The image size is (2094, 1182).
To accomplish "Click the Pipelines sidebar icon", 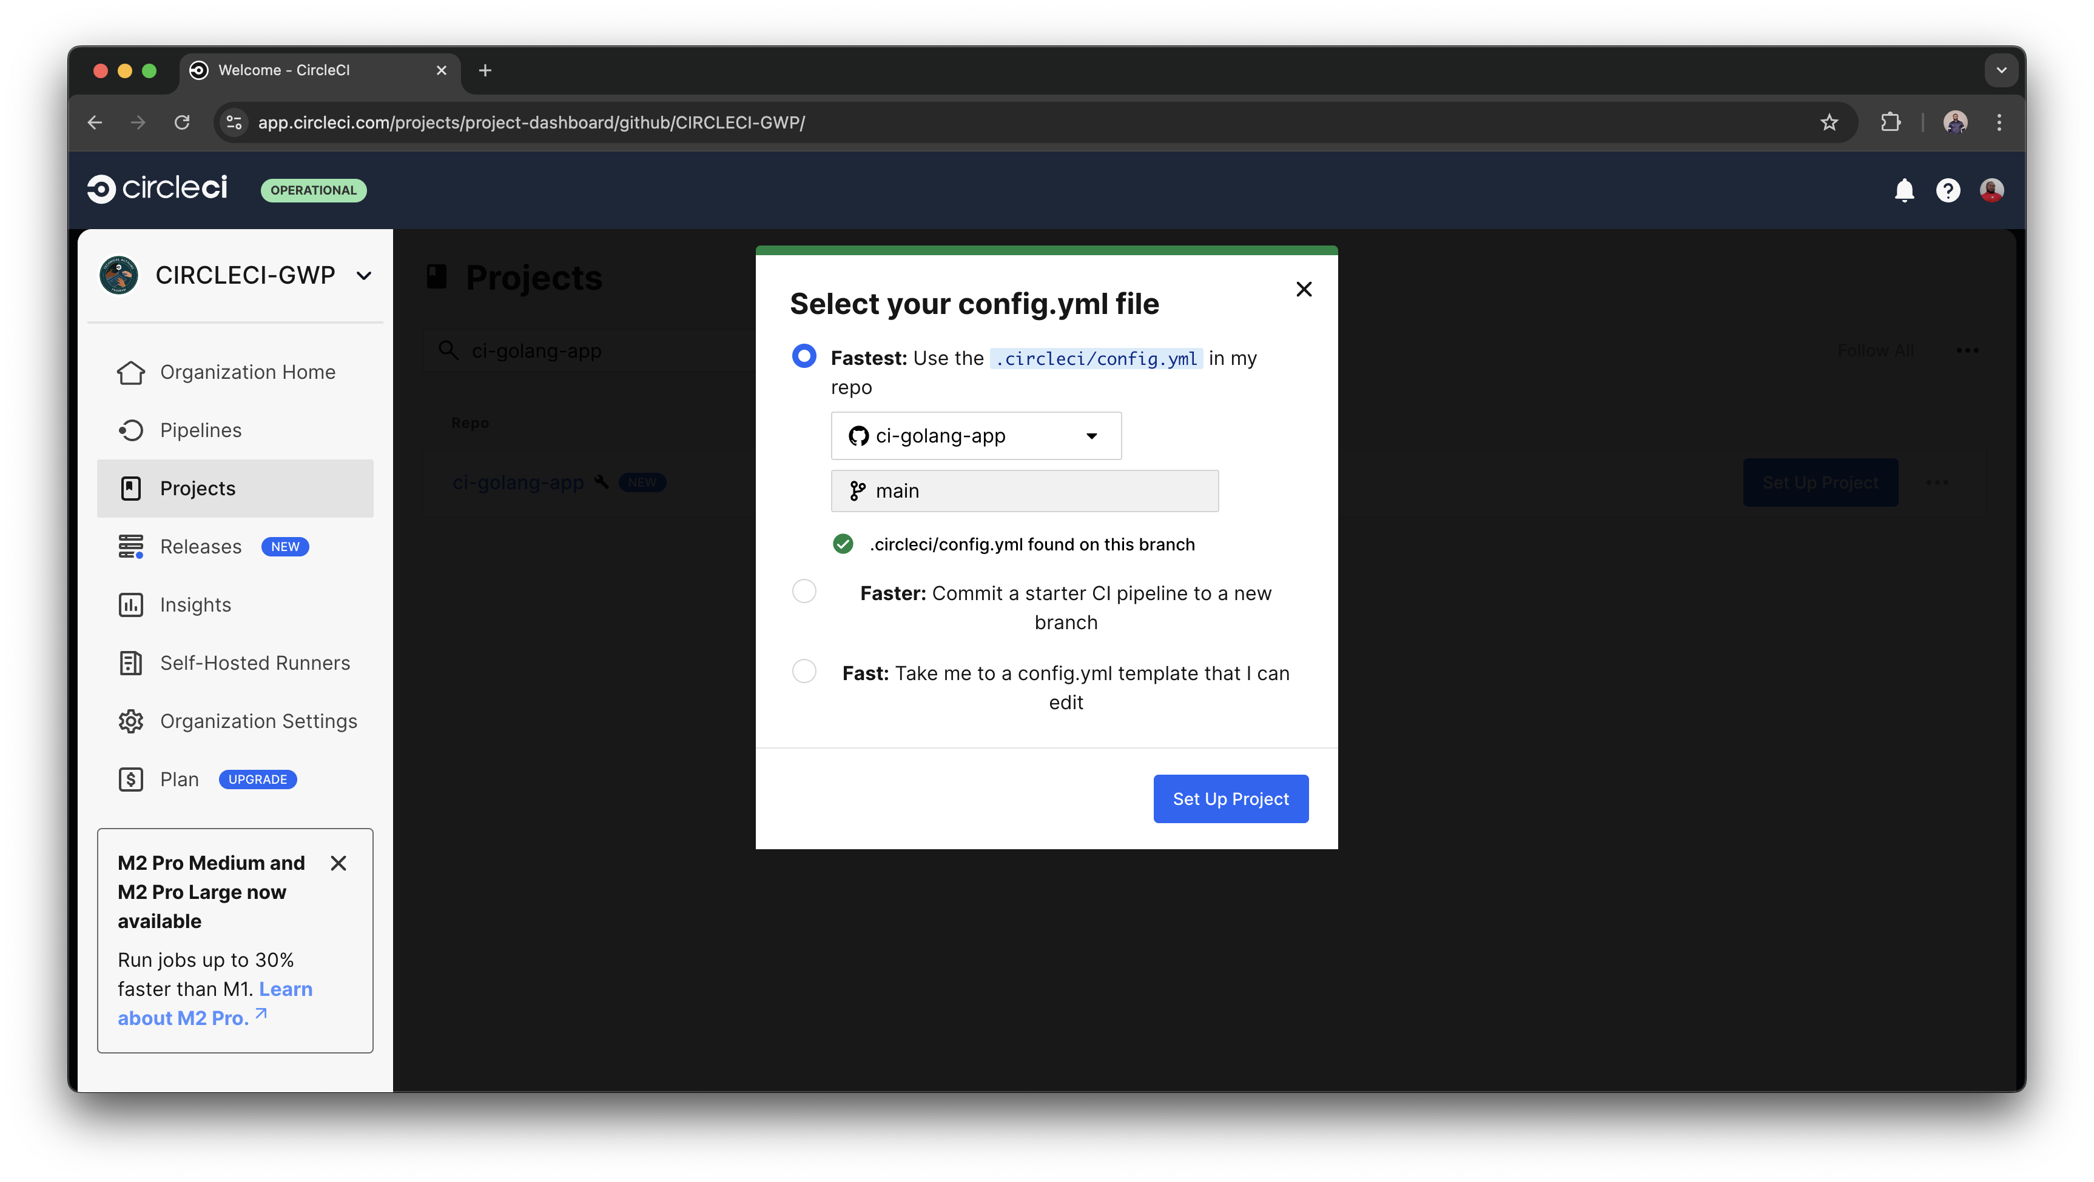I will (x=131, y=430).
